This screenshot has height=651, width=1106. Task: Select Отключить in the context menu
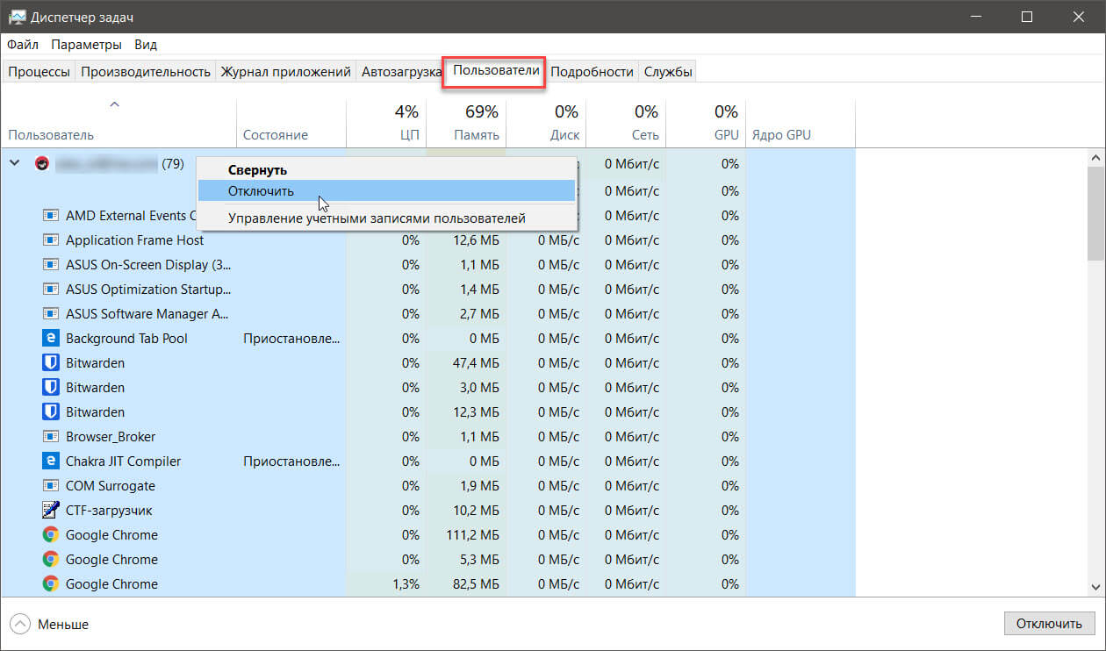(x=261, y=190)
